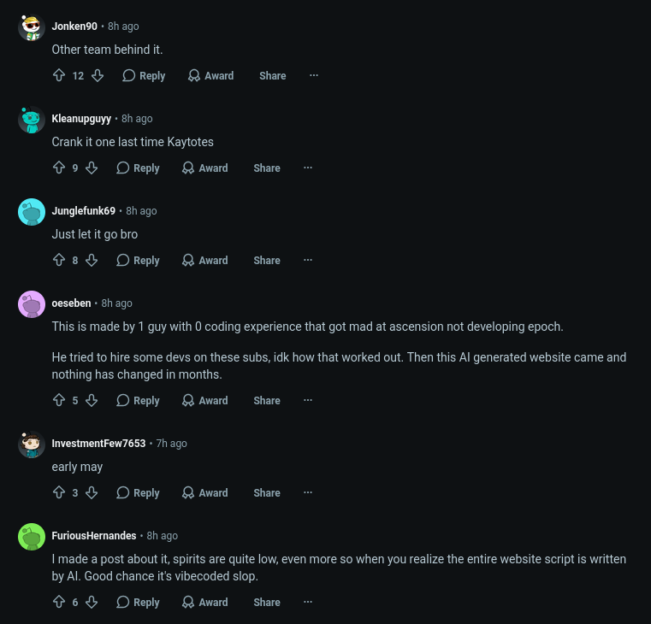Downvote Kleanupguyy's comment
The width and height of the screenshot is (651, 624).
click(x=92, y=168)
